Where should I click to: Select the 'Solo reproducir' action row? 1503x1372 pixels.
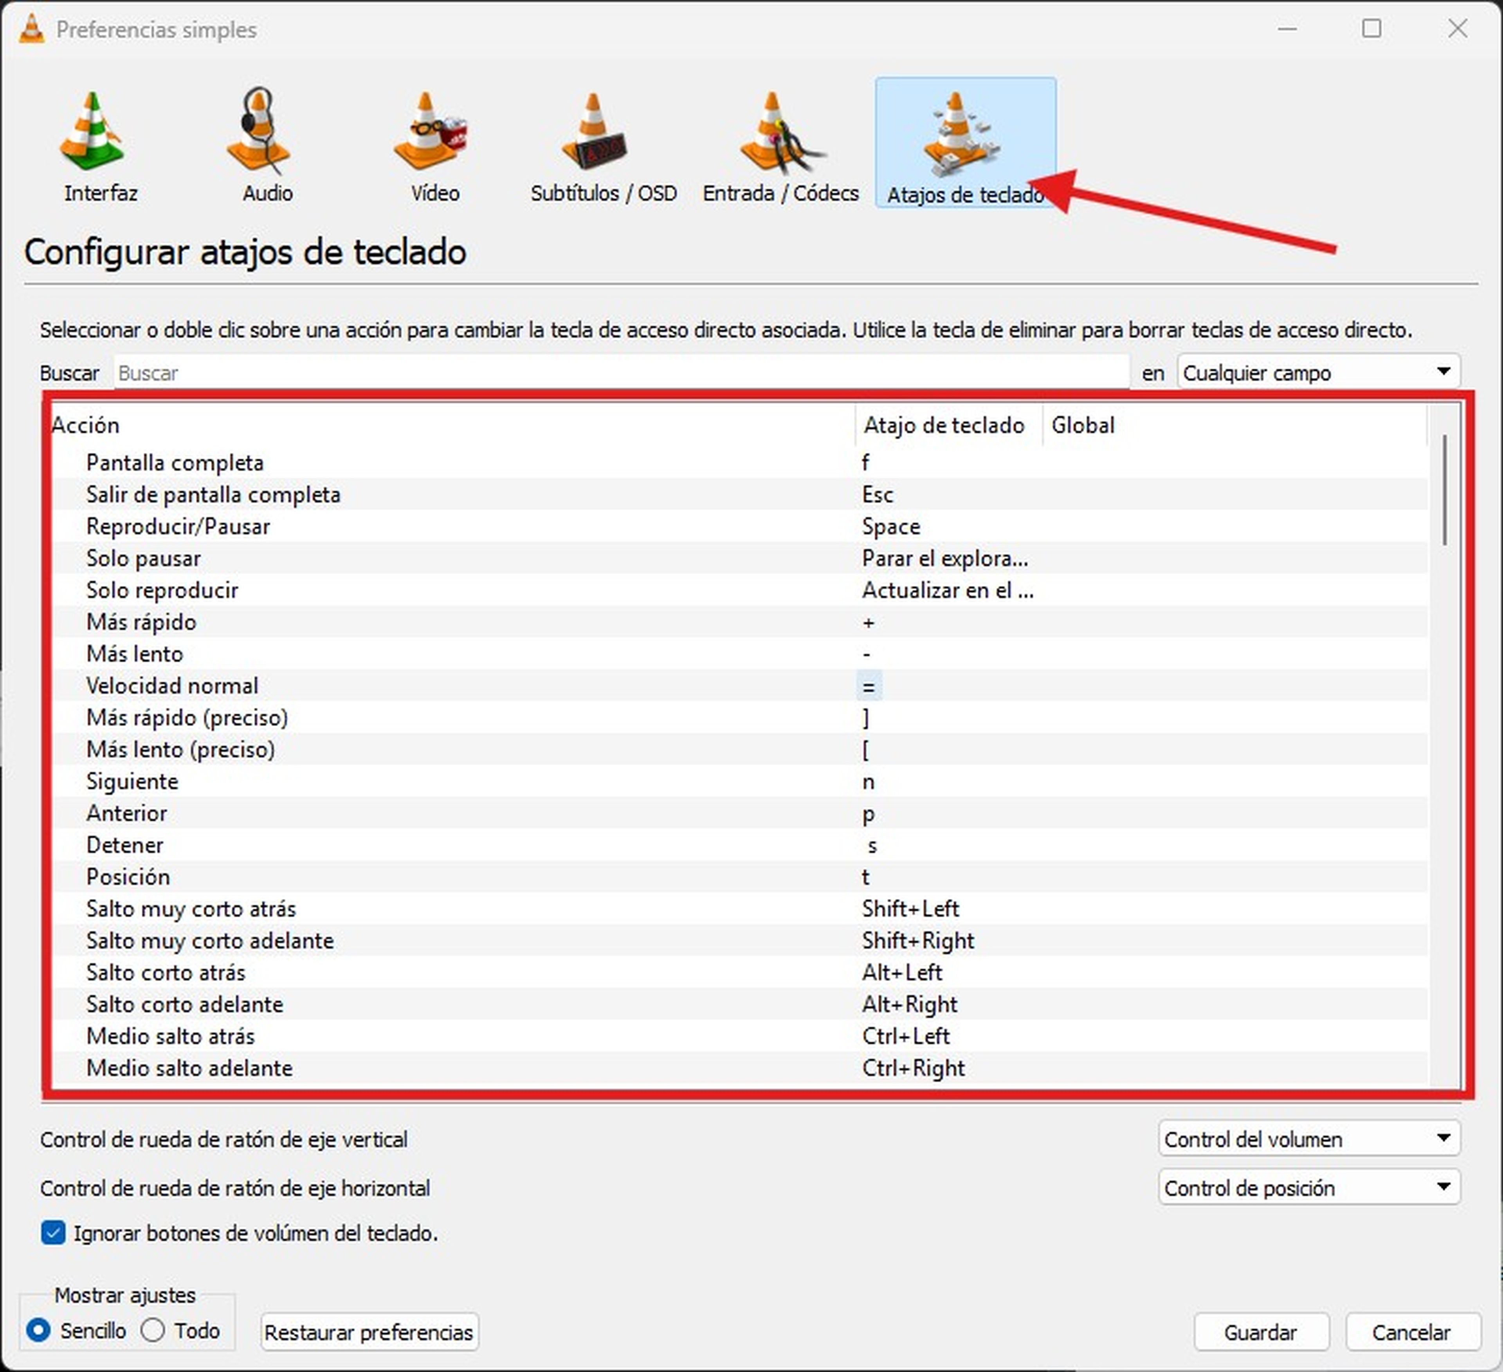[740, 590]
